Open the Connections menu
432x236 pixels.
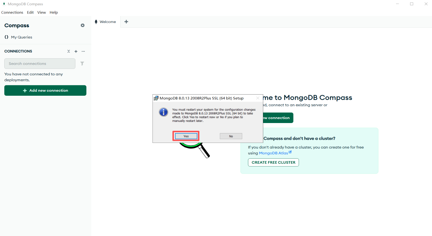[x=12, y=12]
